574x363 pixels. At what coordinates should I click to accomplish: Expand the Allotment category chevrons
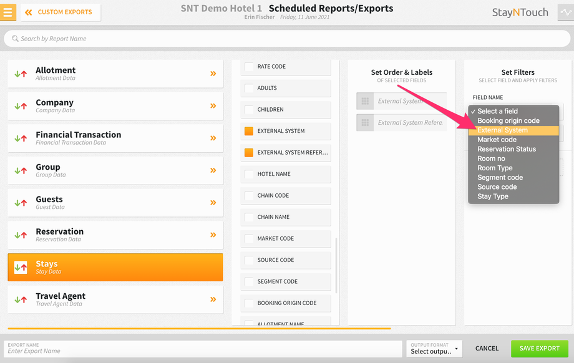click(213, 74)
